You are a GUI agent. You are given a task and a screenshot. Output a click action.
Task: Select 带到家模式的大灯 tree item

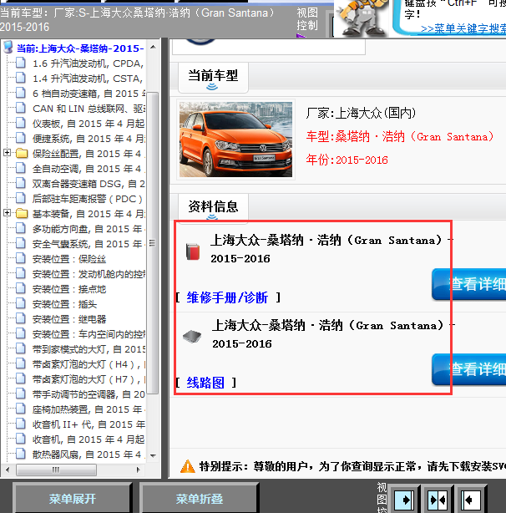pyautogui.click(x=89, y=349)
